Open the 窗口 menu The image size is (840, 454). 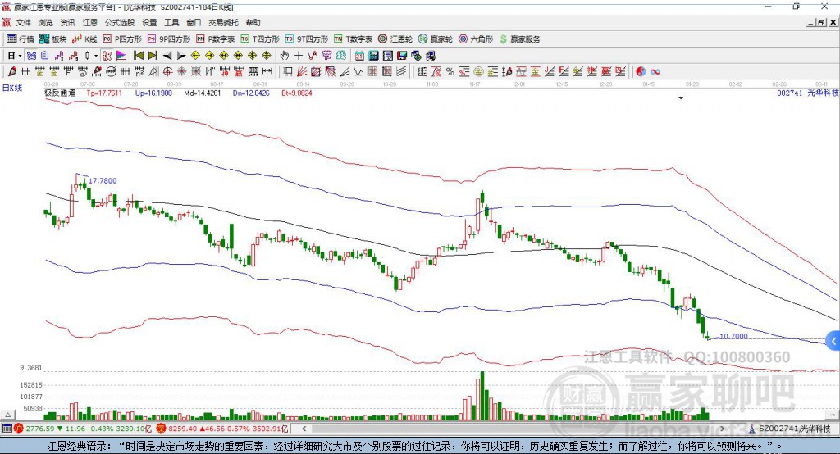194,22
